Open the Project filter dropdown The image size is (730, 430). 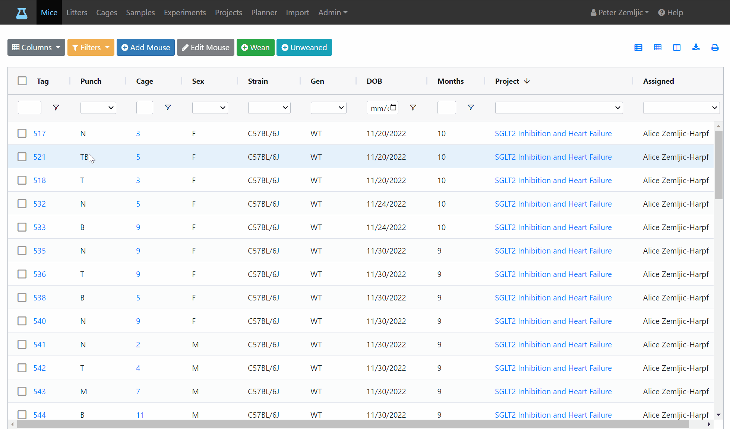pos(559,108)
